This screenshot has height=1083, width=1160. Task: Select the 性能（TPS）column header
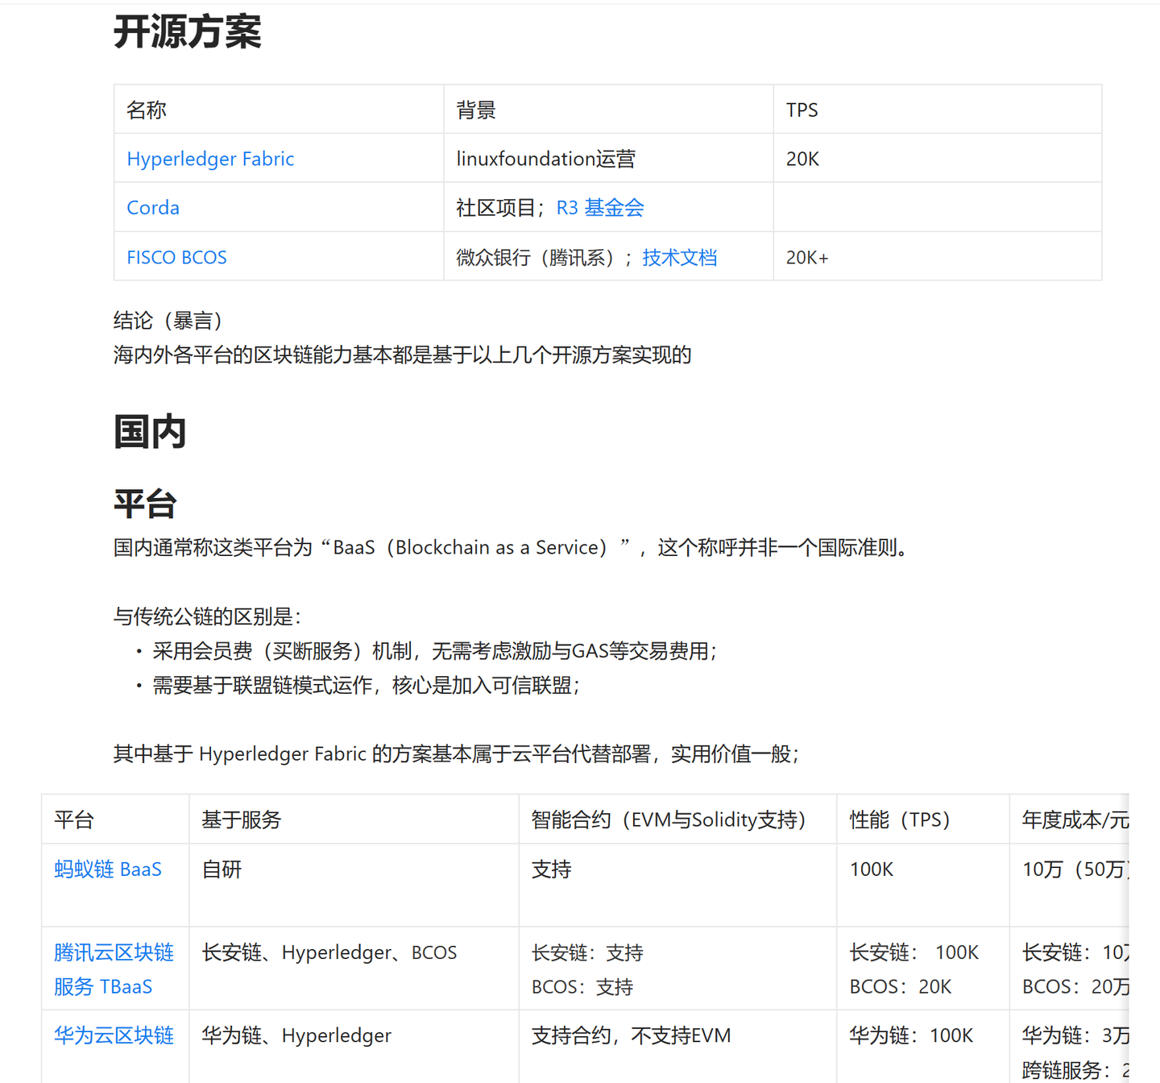point(900,820)
